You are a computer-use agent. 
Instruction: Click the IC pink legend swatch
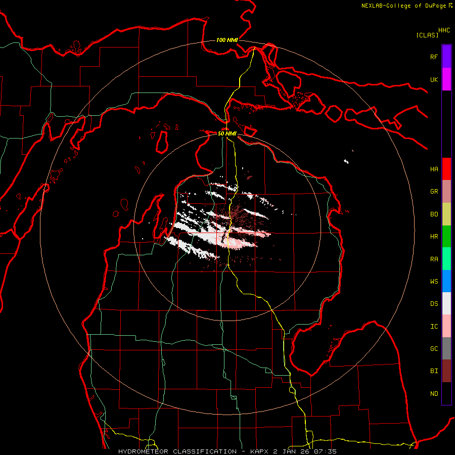click(x=446, y=326)
